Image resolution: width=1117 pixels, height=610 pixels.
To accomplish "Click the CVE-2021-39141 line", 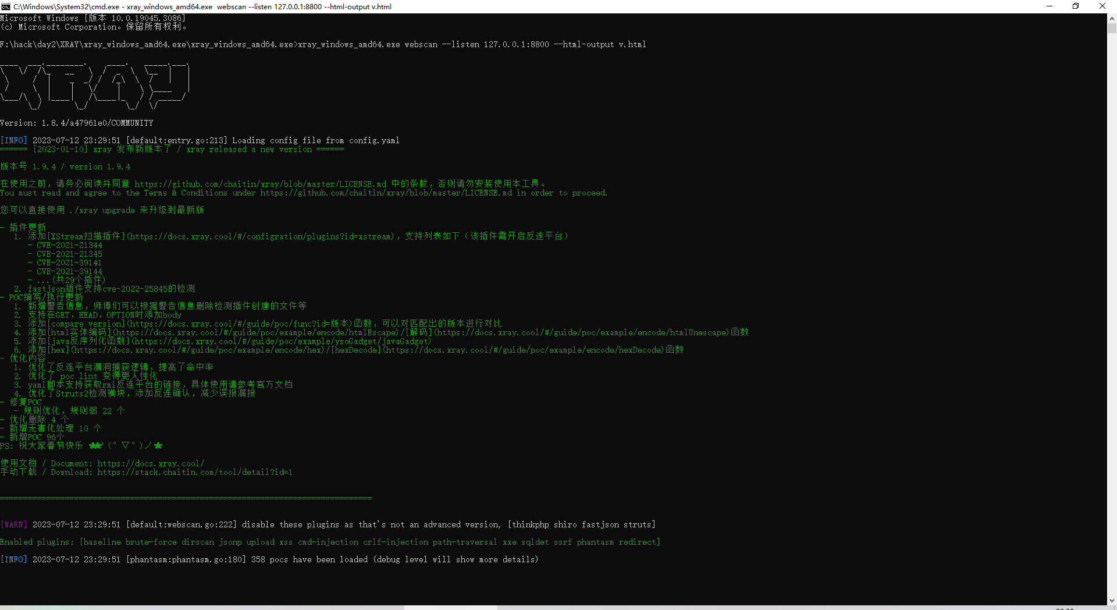I will coord(65,263).
